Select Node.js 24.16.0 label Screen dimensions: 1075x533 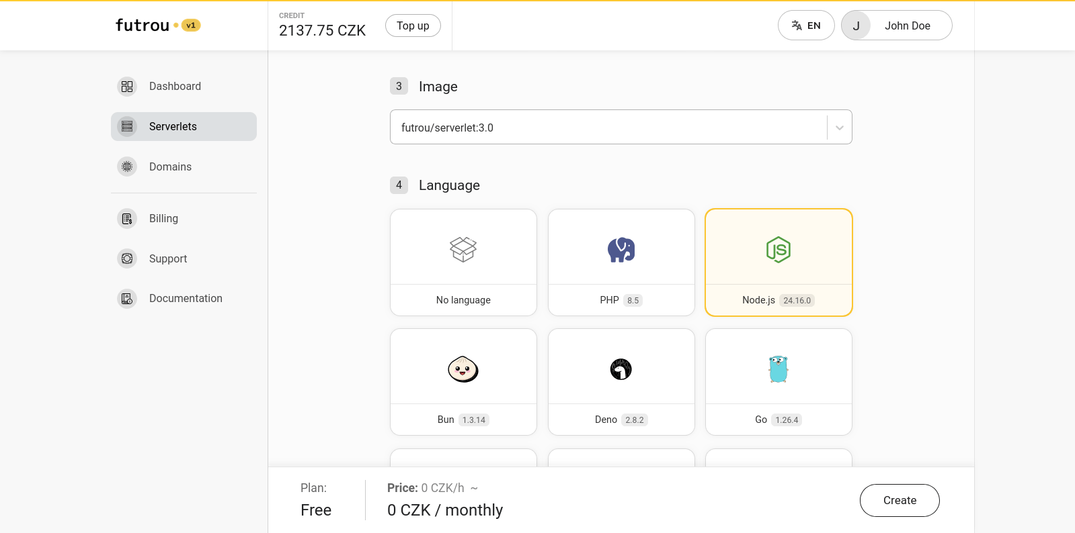[779, 300]
